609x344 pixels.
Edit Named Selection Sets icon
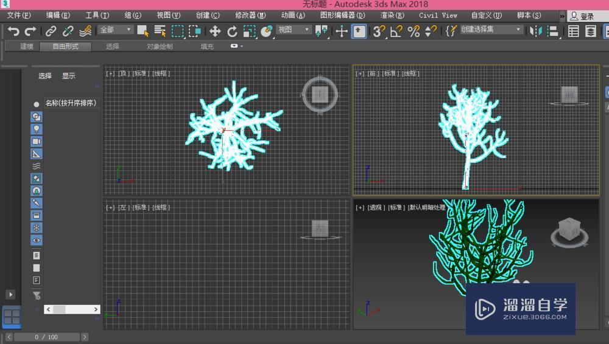coord(451,30)
